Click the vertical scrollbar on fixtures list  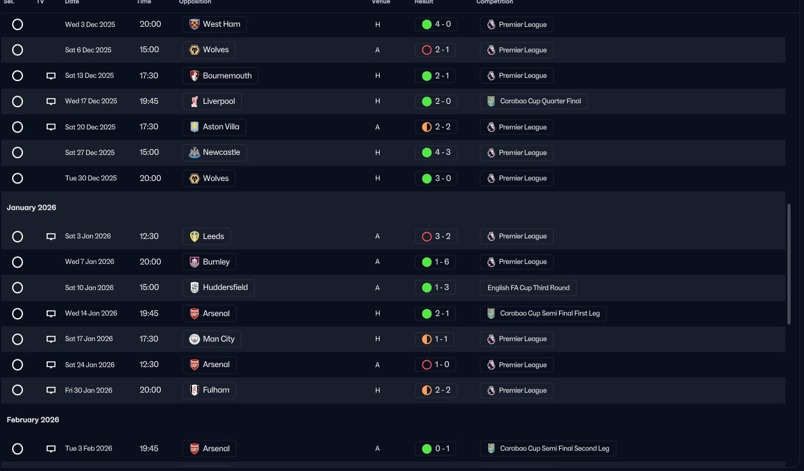[x=789, y=264]
